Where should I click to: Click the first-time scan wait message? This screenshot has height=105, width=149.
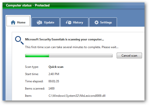point(72,47)
